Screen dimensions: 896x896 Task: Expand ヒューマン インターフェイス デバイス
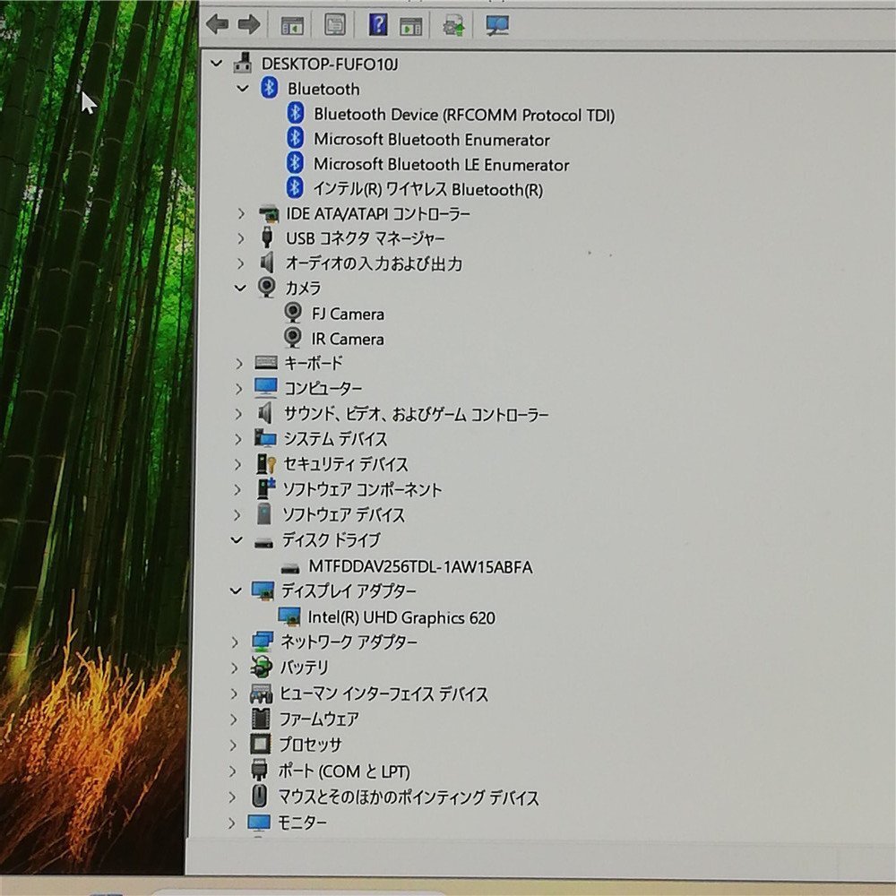[x=233, y=694]
